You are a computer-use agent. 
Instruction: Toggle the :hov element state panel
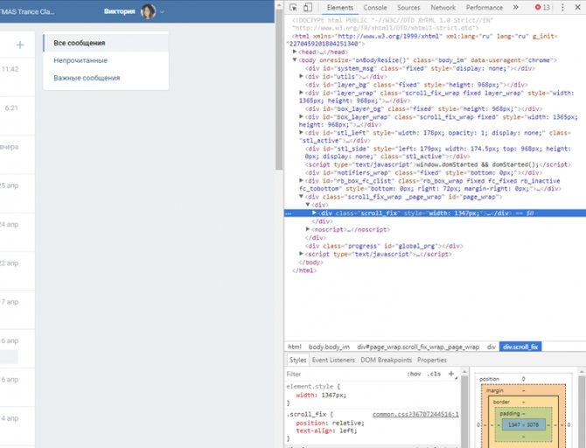414,374
